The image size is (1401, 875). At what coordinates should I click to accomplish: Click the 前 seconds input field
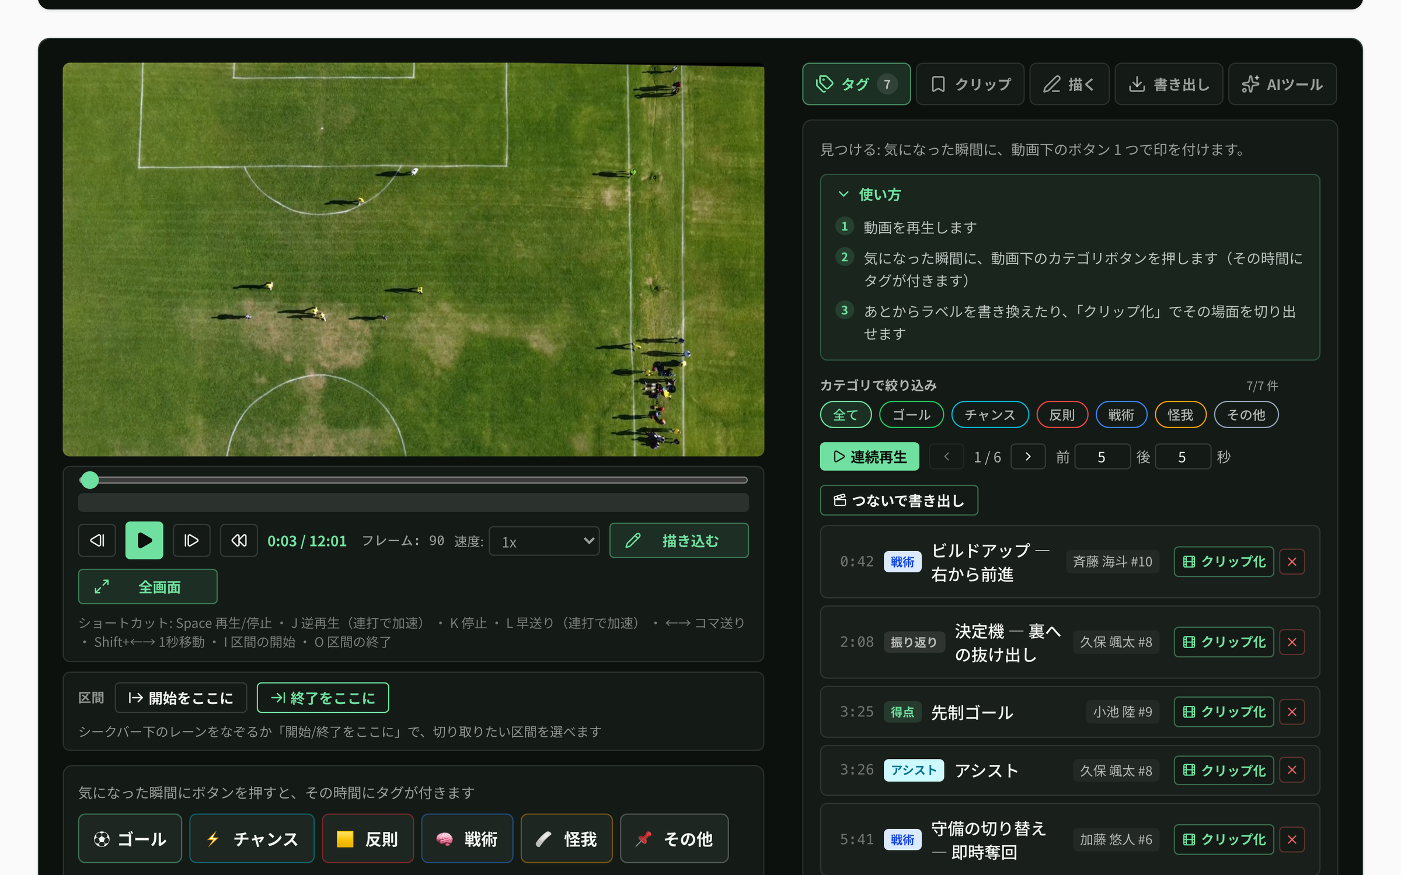click(1102, 457)
